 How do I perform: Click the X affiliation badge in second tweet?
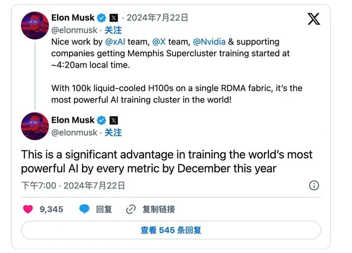(x=114, y=120)
